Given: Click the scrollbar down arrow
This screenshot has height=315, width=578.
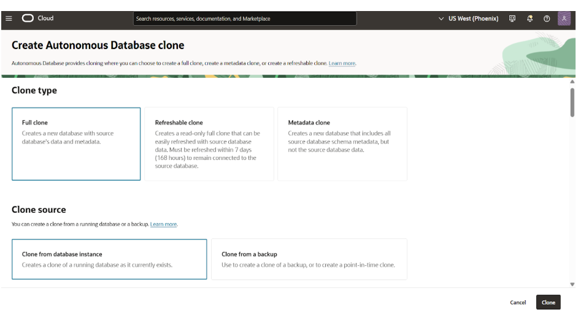Looking at the screenshot, I should pyautogui.click(x=572, y=284).
